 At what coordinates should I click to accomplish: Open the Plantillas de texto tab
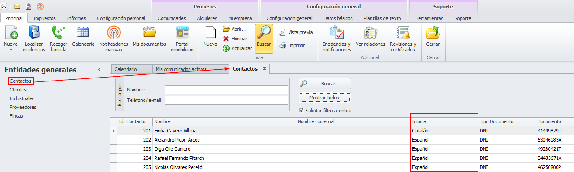[x=382, y=18]
